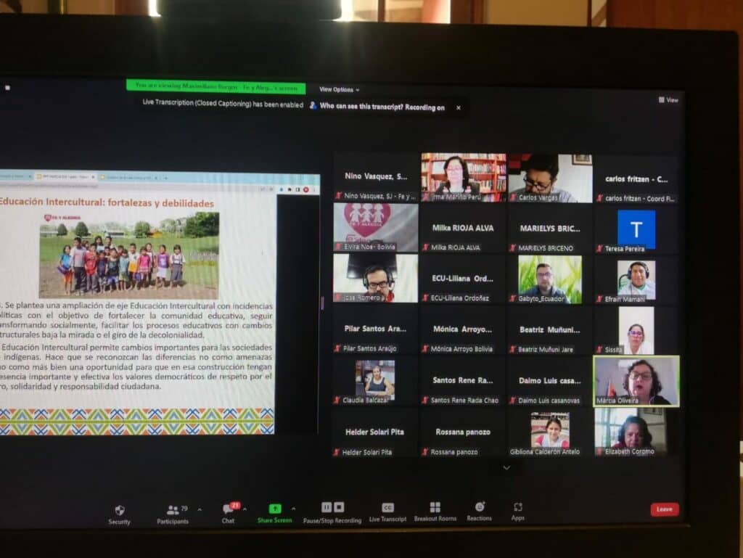Viewport: 743px width, 558px height.
Task: Select Teresa Pereira's blue T avatar tile
Action: point(636,229)
